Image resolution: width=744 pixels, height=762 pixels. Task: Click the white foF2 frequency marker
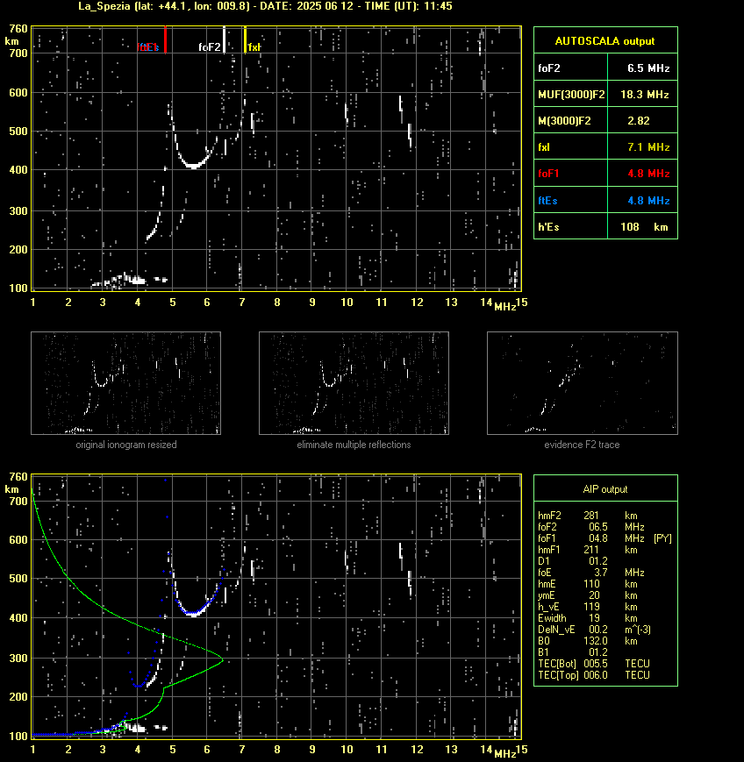pyautogui.click(x=224, y=39)
